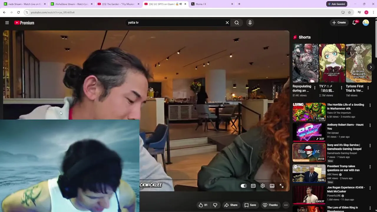Mute the SJC SPITS tab audio
The image size is (377, 212).
[180, 4]
